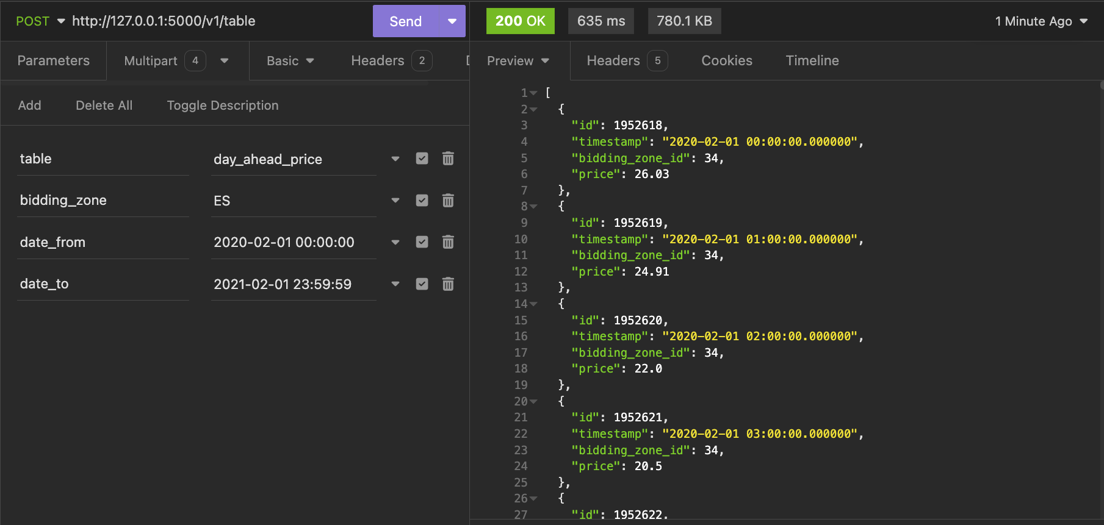Switch to the Parameters tab
The image size is (1104, 525).
click(x=54, y=61)
